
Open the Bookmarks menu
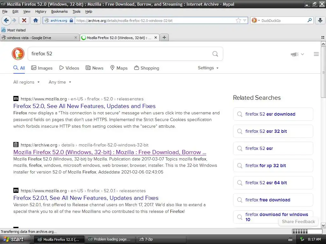pyautogui.click(x=60, y=11)
